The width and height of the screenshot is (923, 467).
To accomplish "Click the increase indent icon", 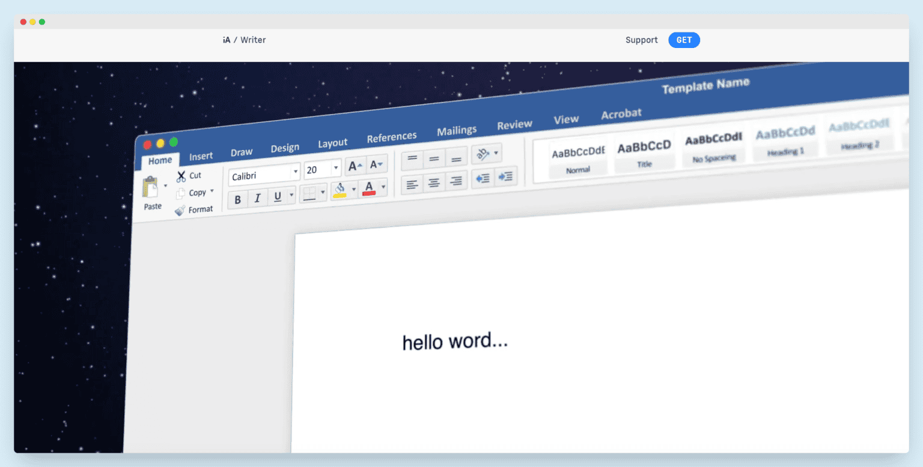I will [506, 176].
